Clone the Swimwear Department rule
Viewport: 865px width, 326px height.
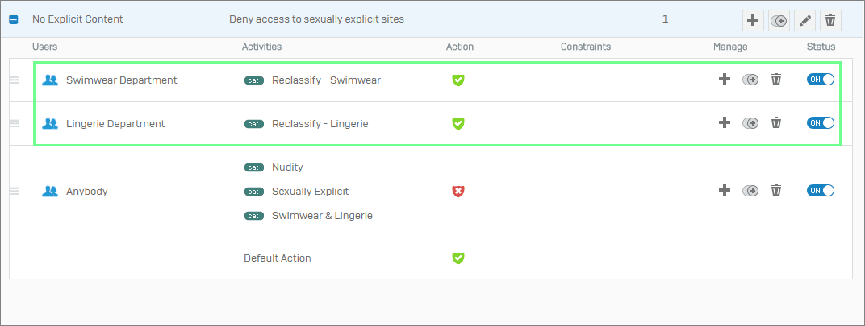(x=750, y=80)
